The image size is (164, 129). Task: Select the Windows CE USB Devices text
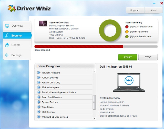[x=55, y=117]
